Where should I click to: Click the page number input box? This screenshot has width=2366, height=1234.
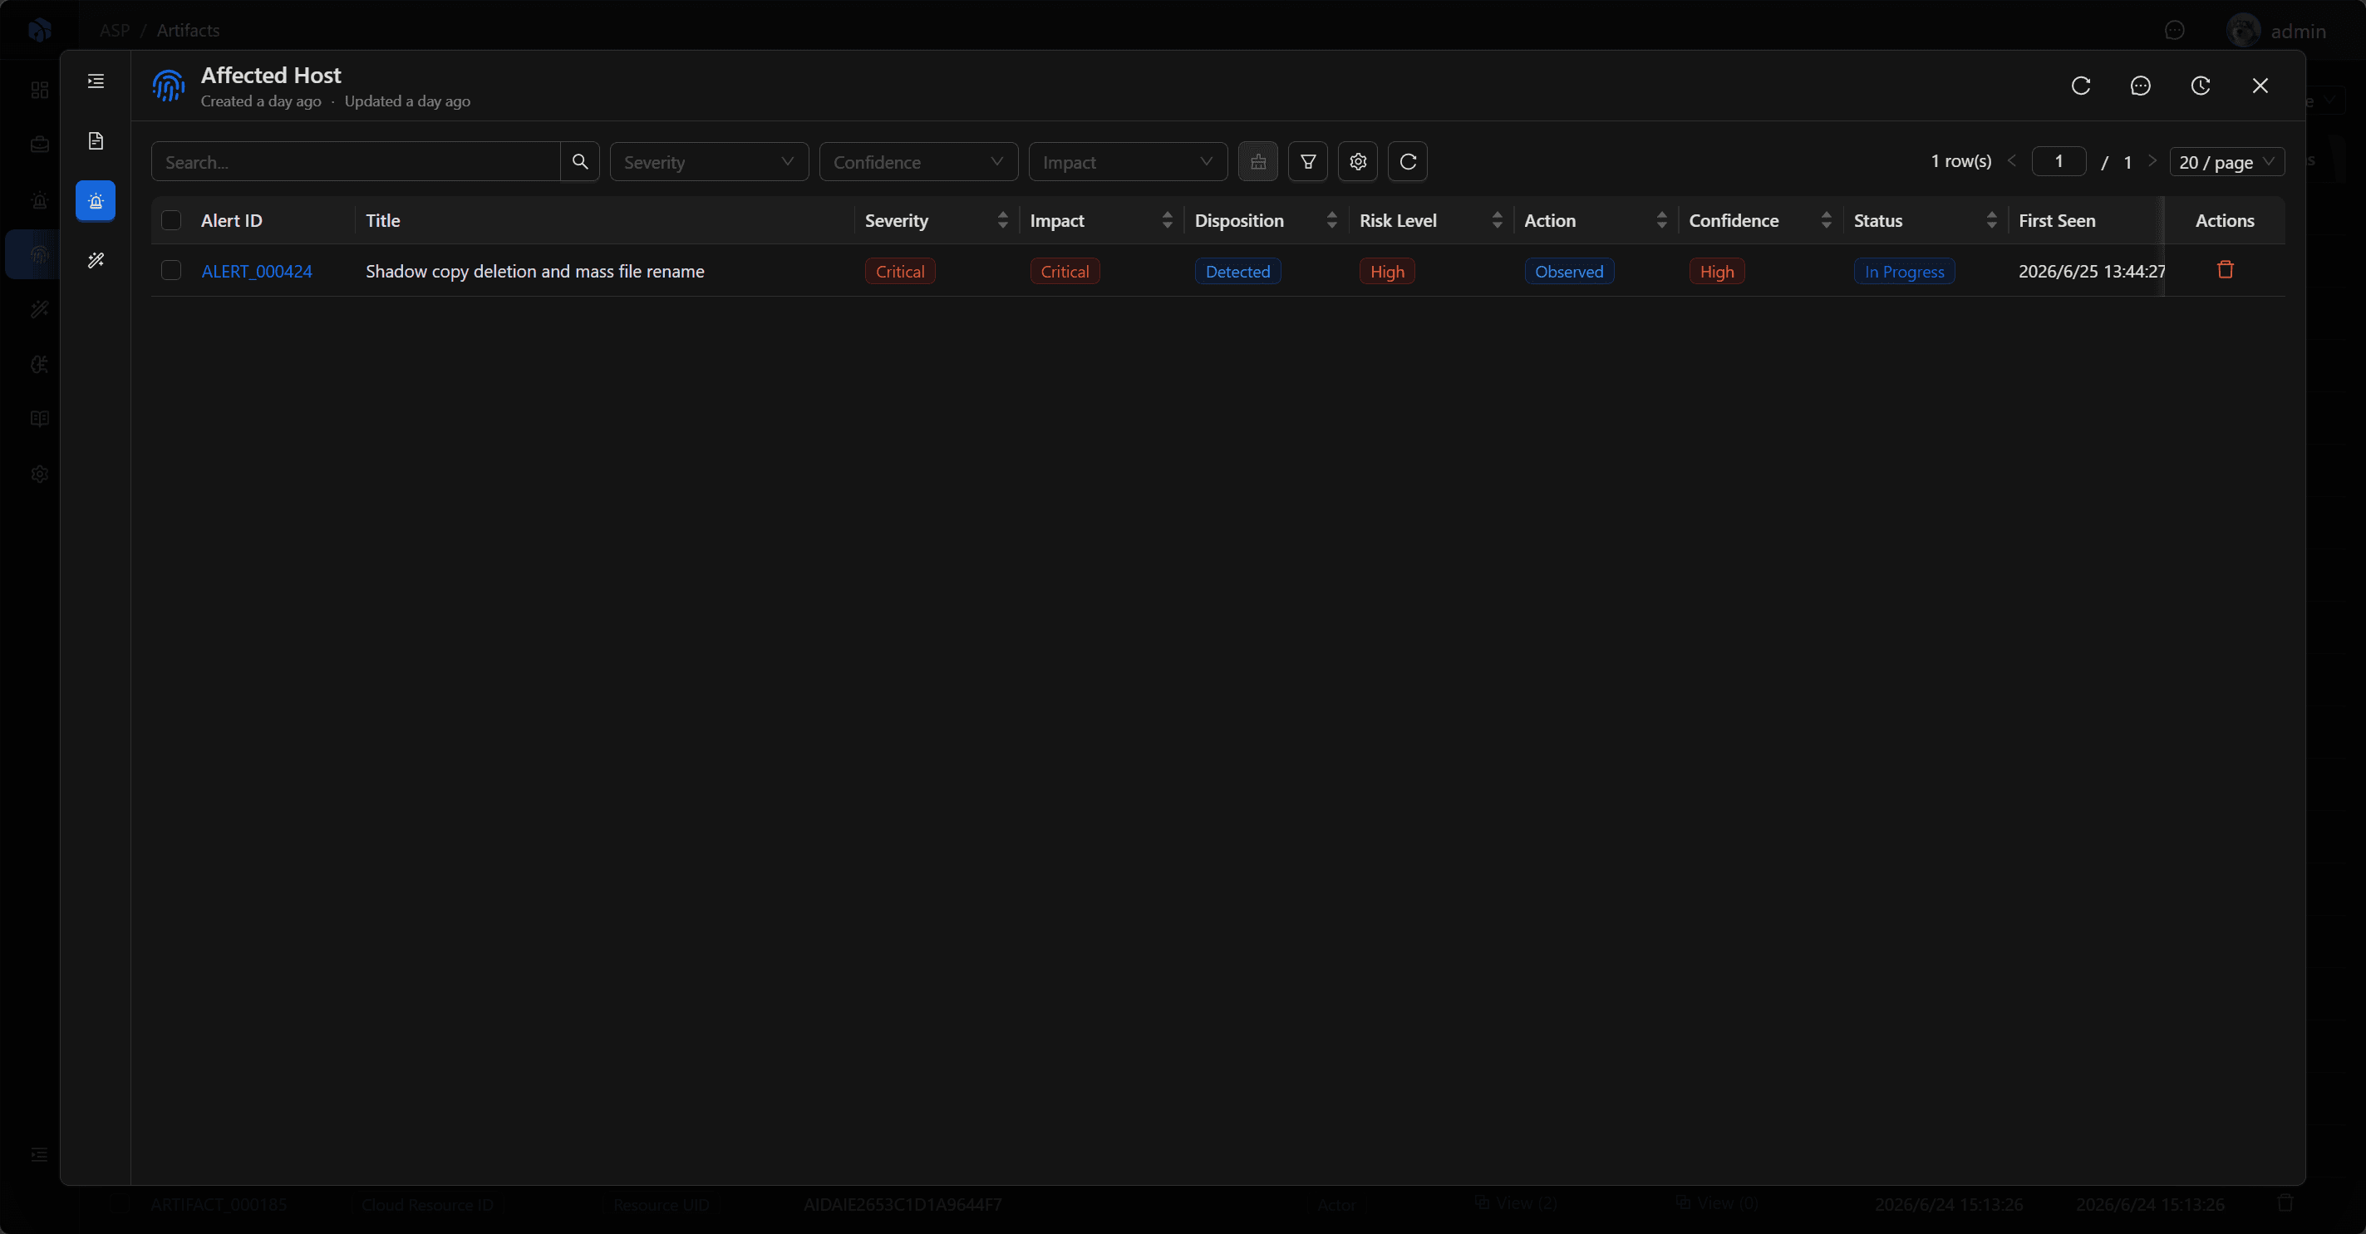2059,161
